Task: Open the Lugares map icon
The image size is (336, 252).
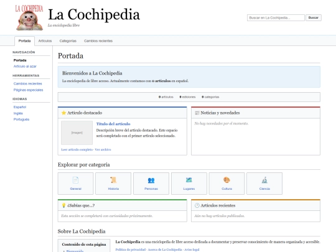Action: [x=189, y=180]
